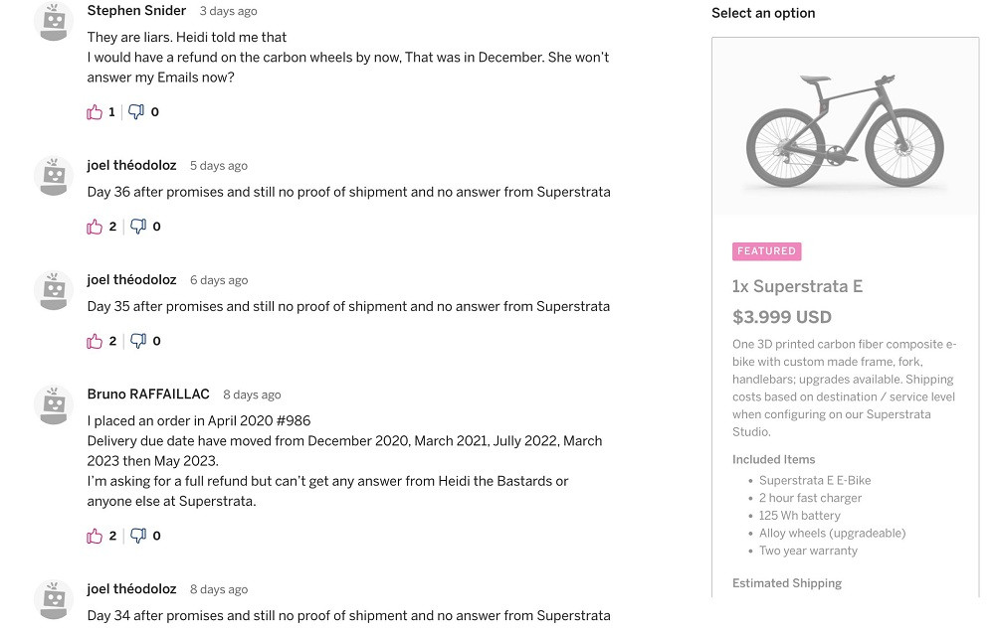Click the '3 days ago' timestamp

228,12
